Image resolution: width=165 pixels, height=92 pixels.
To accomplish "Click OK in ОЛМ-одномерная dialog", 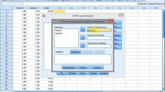I will (62, 73).
